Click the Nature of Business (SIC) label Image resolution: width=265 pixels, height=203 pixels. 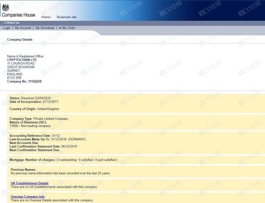point(28,122)
